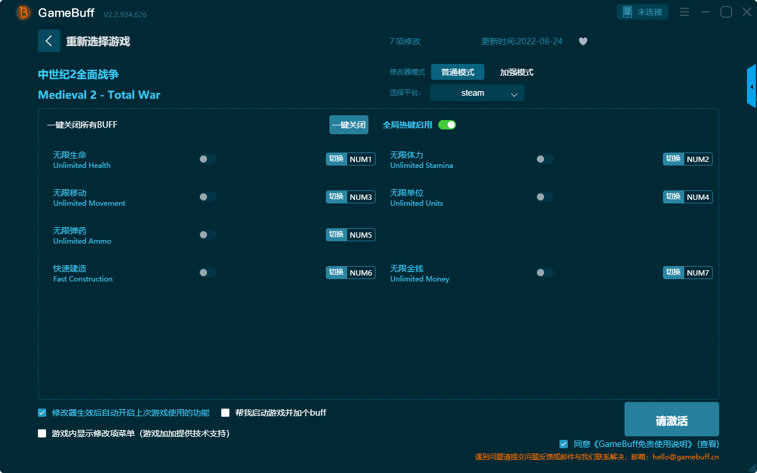Open the steam platform dropdown
This screenshot has width=757, height=473.
477,93
